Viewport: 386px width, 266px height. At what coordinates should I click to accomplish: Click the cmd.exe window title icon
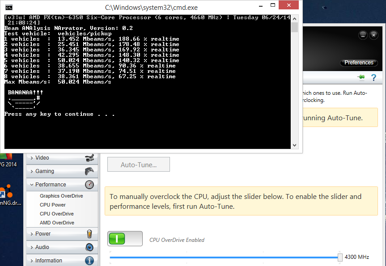[x=9, y=8]
